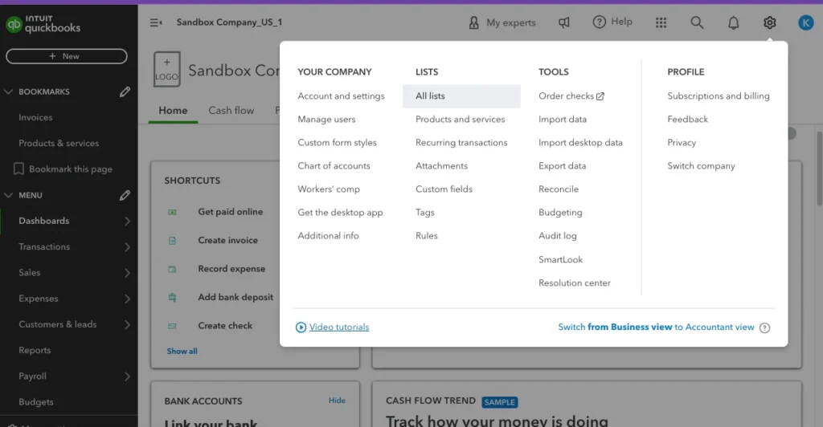Open Chart of accounts

334,165
